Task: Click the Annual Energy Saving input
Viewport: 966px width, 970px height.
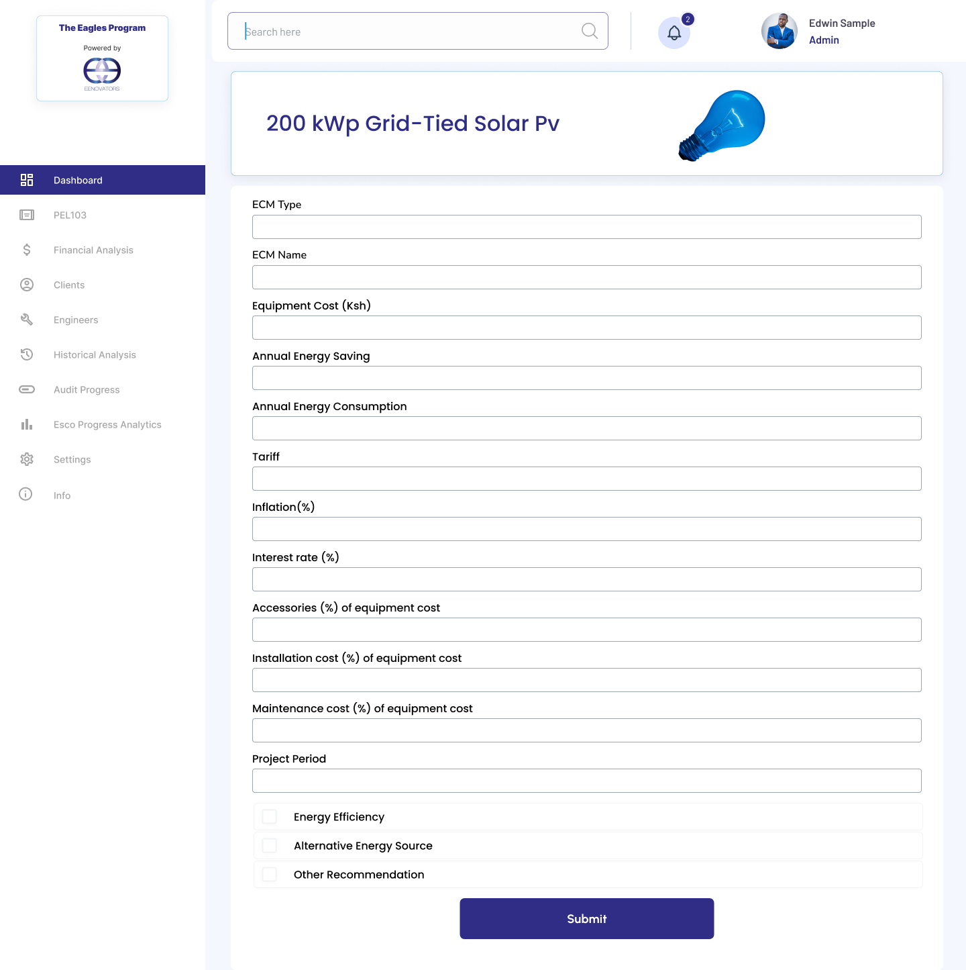Action: (587, 378)
